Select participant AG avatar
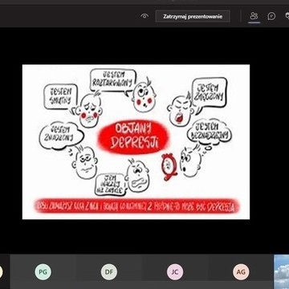Image resolution: width=289 pixels, height=289 pixels. coord(241,272)
